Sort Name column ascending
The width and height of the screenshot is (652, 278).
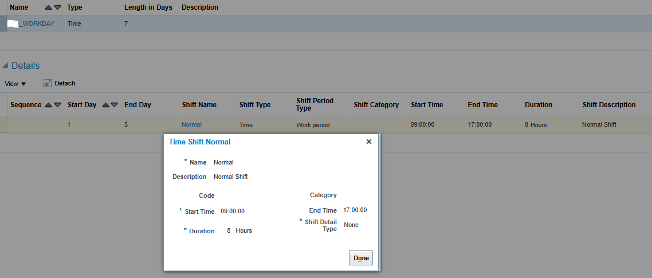point(49,7)
